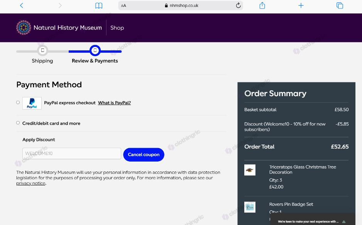
Task: Open the privacy notice link
Action: coord(31,183)
